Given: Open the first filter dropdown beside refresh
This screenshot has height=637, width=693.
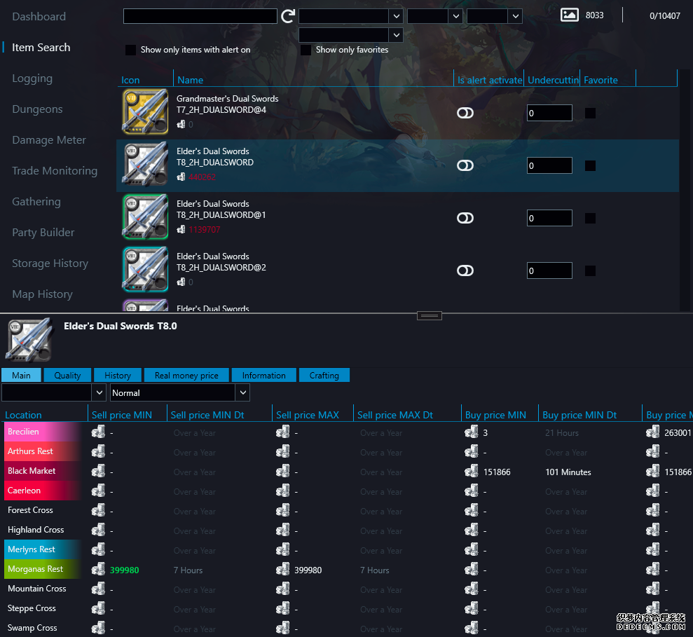Looking at the screenshot, I should click(350, 15).
